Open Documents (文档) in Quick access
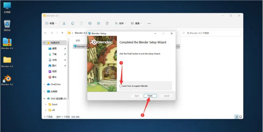This screenshot has height=132, width=263. (x=55, y=60)
